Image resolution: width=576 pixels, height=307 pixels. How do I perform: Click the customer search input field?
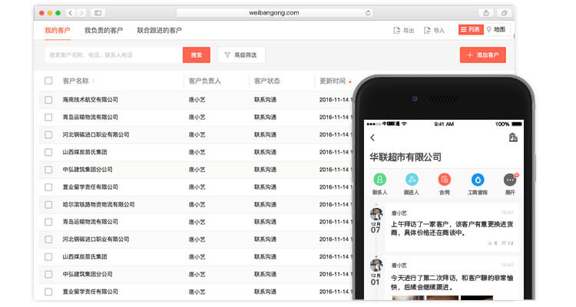(x=113, y=55)
